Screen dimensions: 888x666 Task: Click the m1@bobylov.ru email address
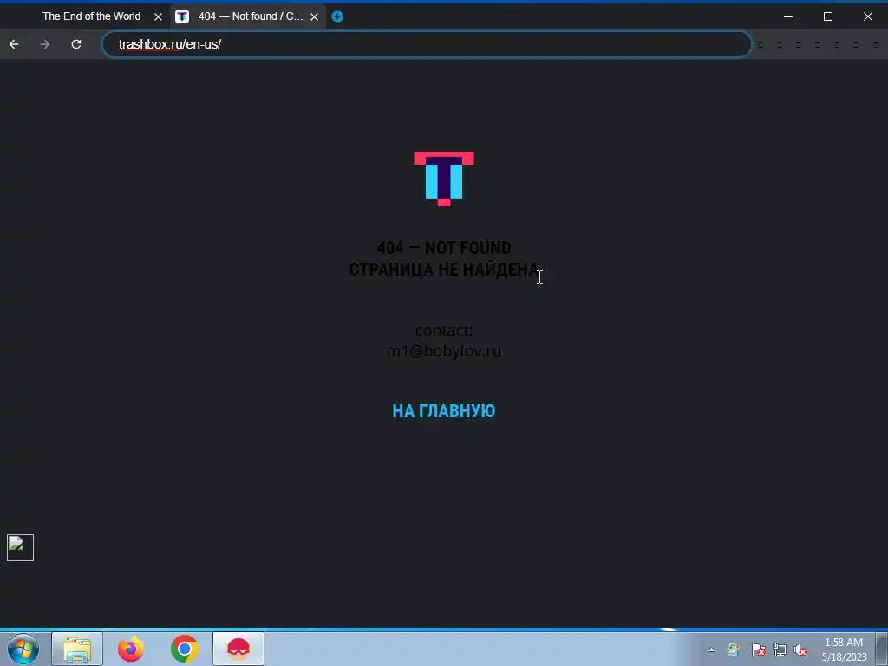[444, 351]
